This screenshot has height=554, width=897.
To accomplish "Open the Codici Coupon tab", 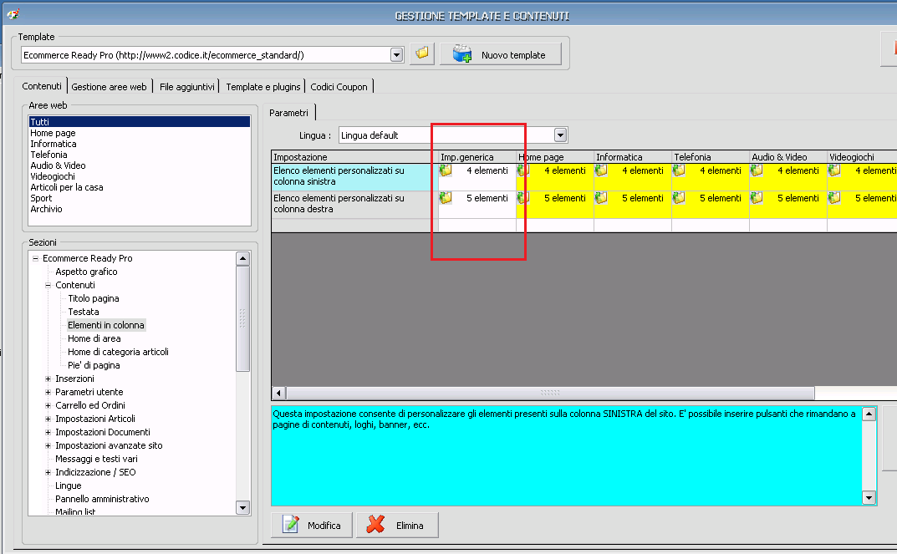I will click(339, 87).
